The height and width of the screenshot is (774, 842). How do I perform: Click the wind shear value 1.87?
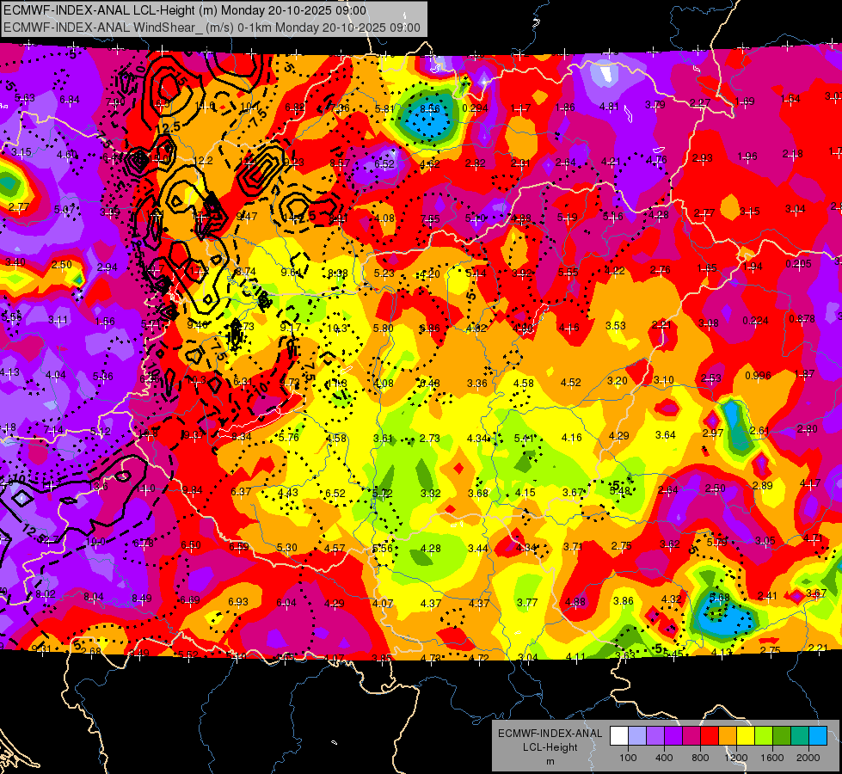click(804, 374)
